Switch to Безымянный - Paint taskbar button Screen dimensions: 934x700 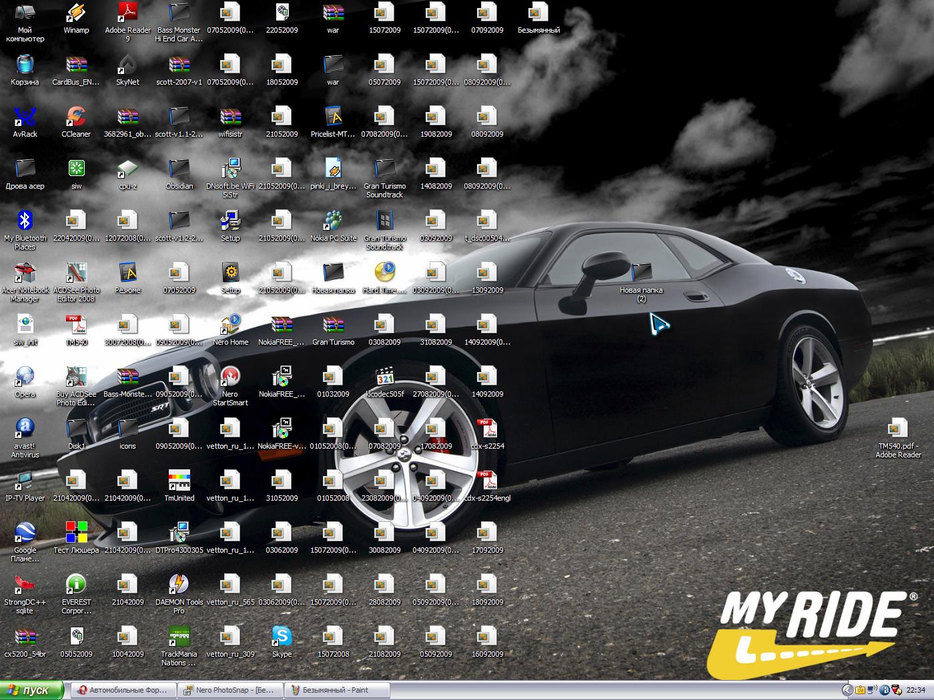pos(336,690)
